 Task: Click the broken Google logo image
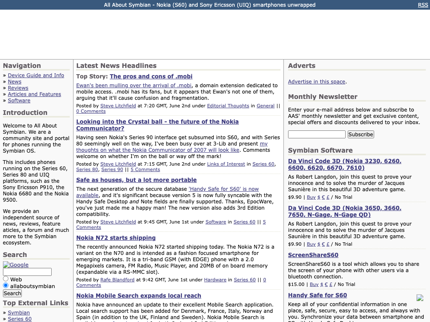tap(16, 265)
